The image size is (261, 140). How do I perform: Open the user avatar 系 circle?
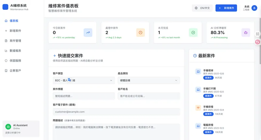tap(254, 8)
